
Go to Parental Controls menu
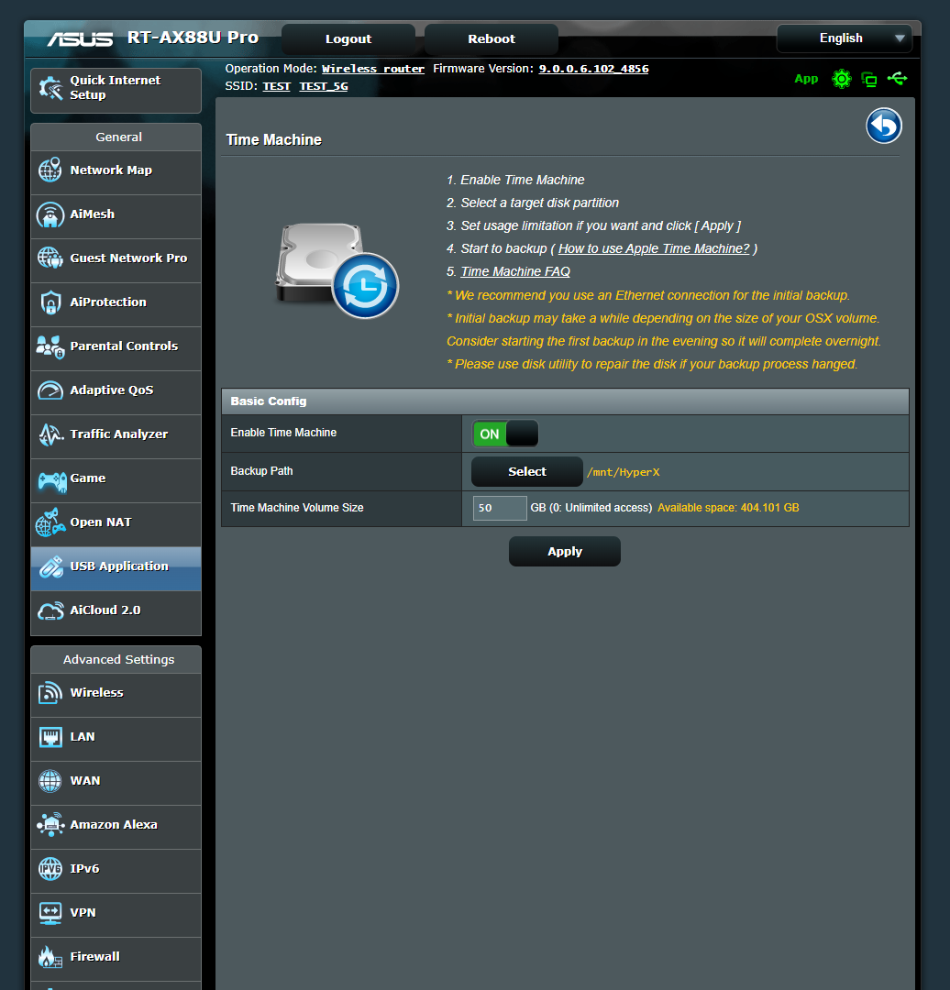(116, 346)
